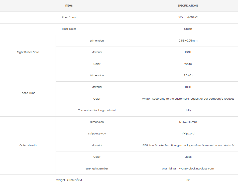
Task: Select the Fiber Color label cell
Action: pyautogui.click(x=69, y=29)
